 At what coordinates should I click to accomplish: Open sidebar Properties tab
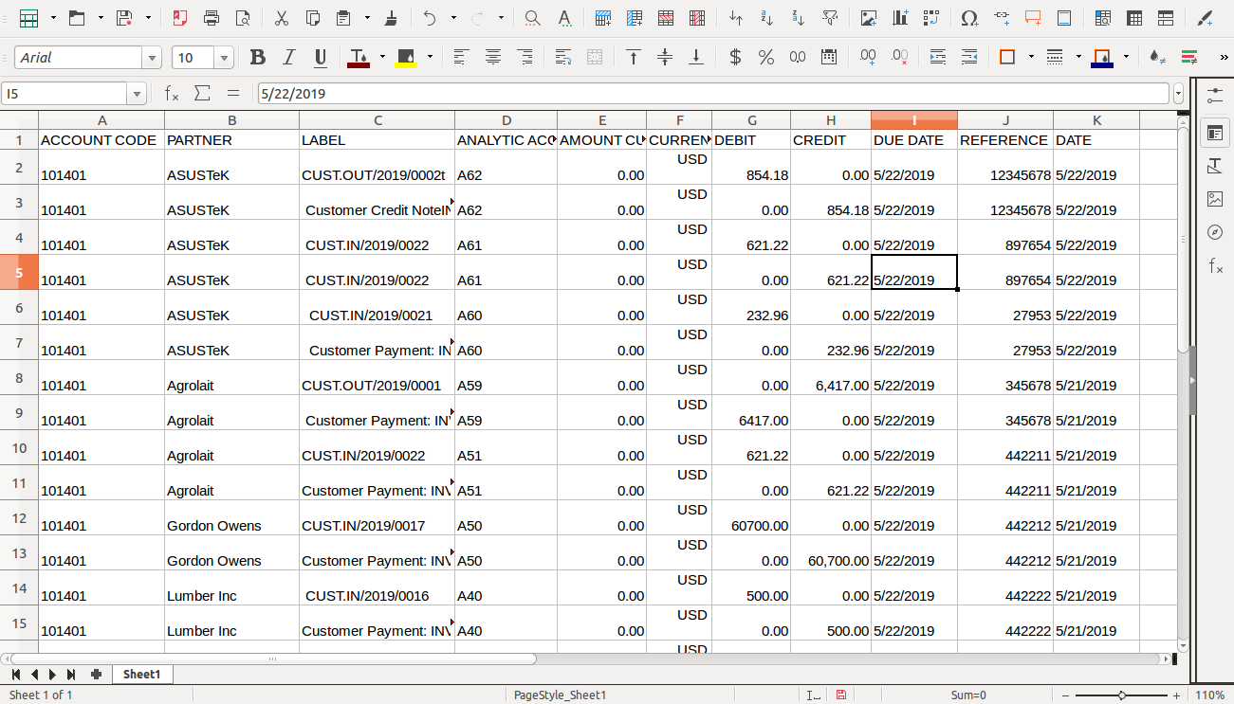click(1215, 133)
